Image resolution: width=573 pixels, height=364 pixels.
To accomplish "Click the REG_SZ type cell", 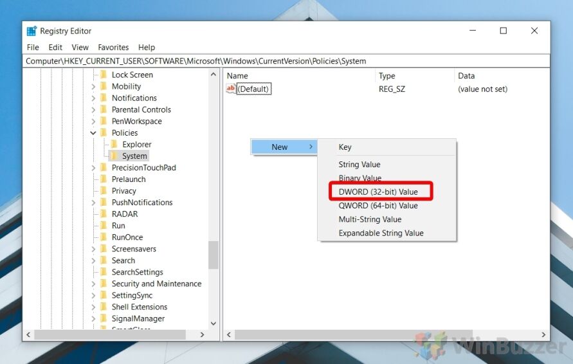I will 392,89.
